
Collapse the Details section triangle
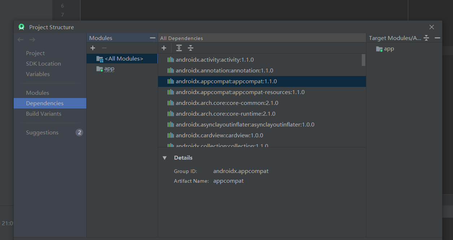[165, 158]
